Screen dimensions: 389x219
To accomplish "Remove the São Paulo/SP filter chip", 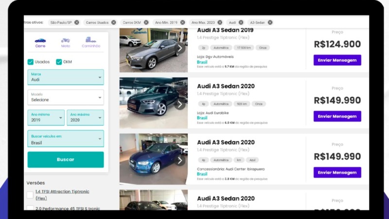I will [77, 22].
